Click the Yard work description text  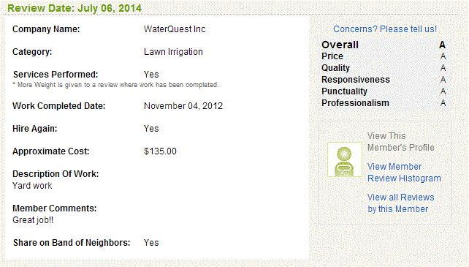click(x=32, y=186)
